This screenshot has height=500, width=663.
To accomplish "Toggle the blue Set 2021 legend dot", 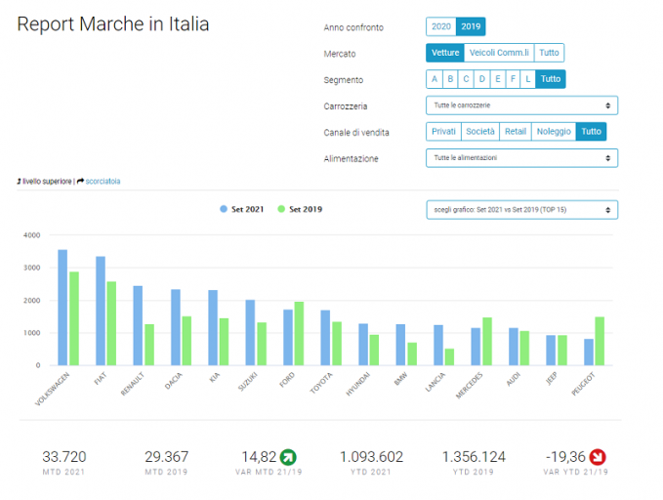I will point(224,209).
